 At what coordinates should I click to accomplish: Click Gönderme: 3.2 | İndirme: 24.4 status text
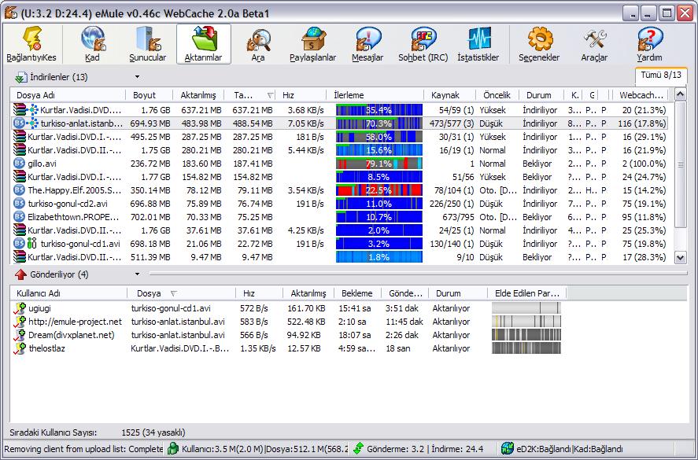(x=425, y=449)
